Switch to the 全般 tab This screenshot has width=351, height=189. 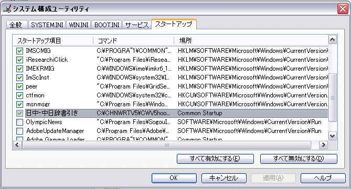(16, 25)
